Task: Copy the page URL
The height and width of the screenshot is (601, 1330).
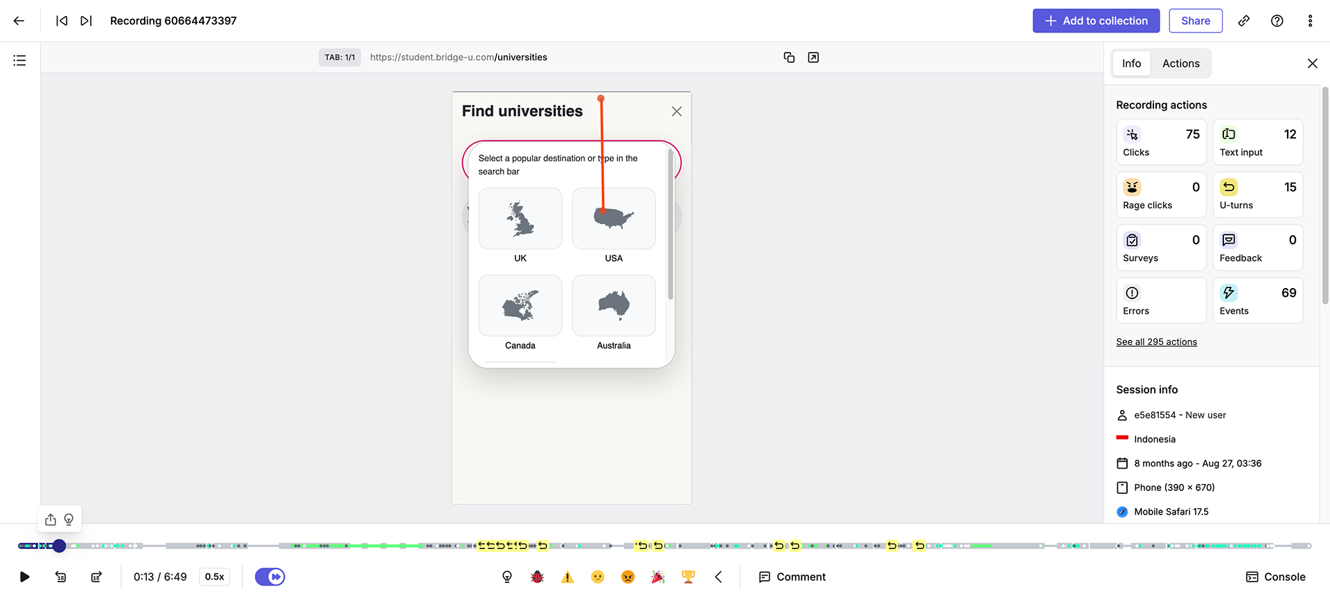Action: 789,57
